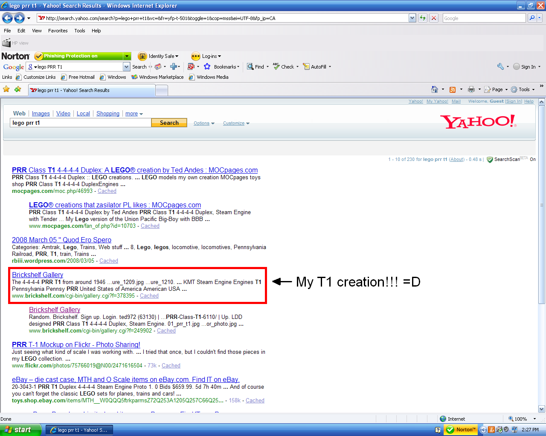Click the Google logo in the Google toolbar
The image size is (546, 436).
click(x=14, y=67)
